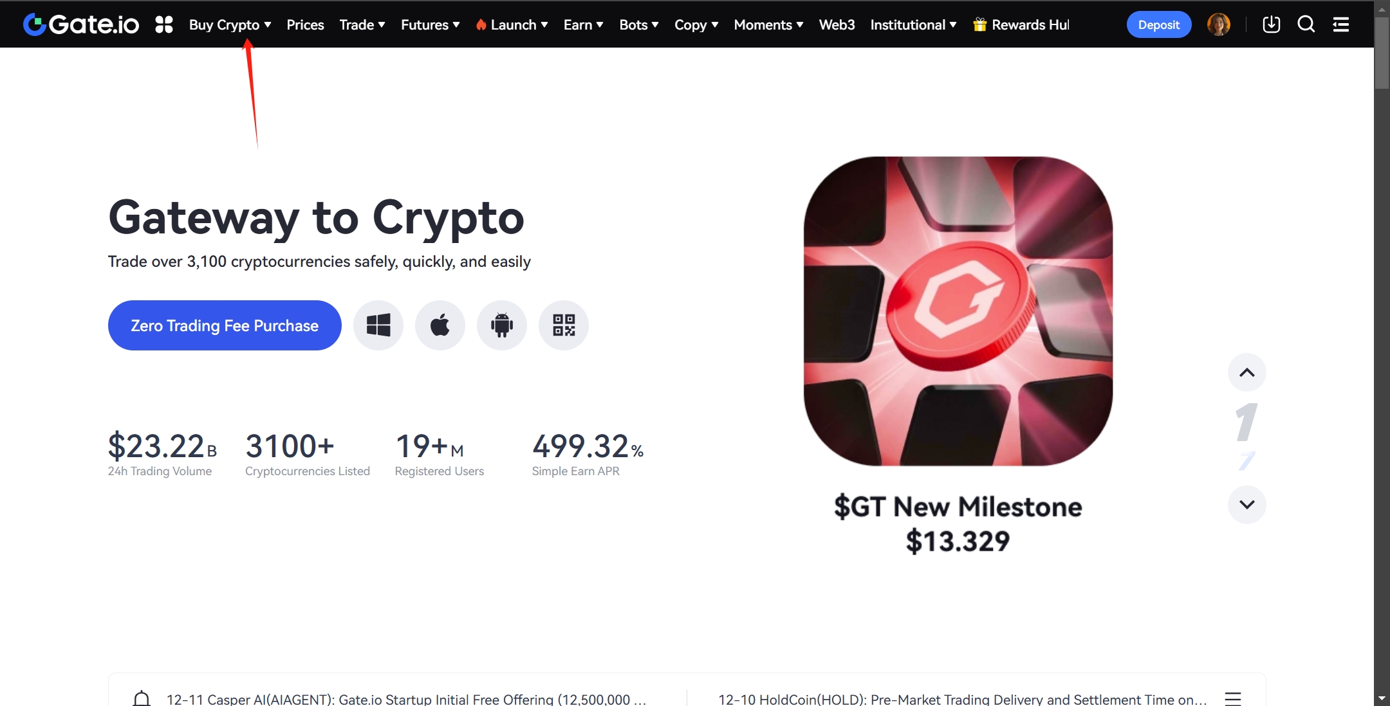Open the Prices page

pos(305,24)
